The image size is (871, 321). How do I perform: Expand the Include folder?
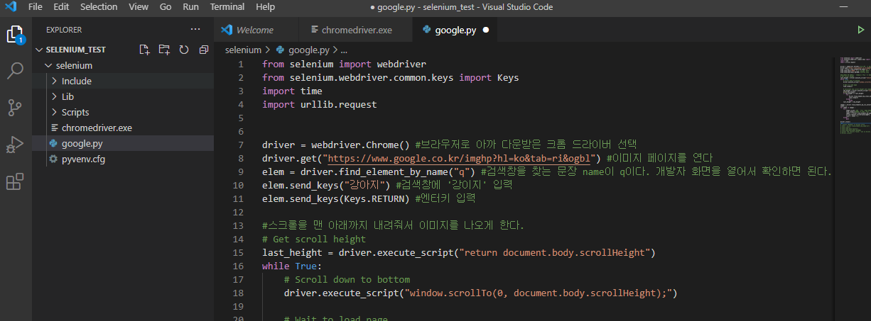[x=55, y=81]
